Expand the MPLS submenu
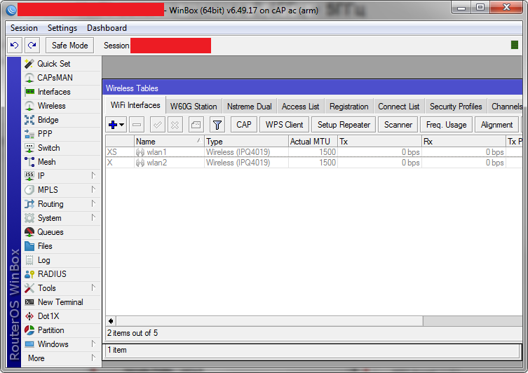Viewport: 528px width, 373px height. (x=62, y=190)
